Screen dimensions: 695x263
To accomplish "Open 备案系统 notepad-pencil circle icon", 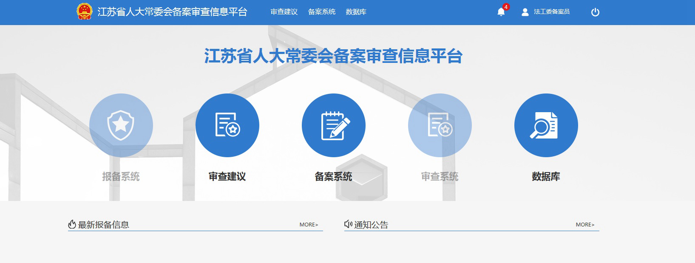I will [x=334, y=125].
